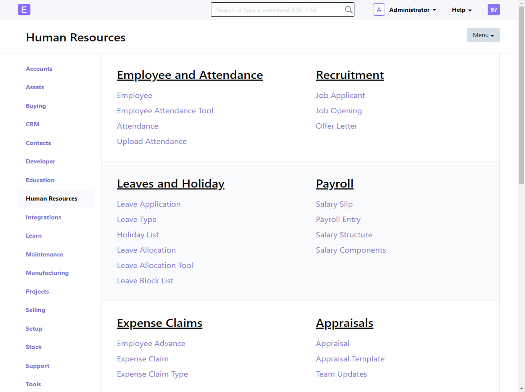Open the Menu dropdown on the page header
Screen dimensions: 525x392
[x=483, y=35]
